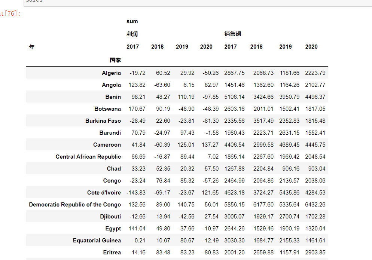
Task: Select Benin sales value 5108.14
Action: tap(234, 97)
